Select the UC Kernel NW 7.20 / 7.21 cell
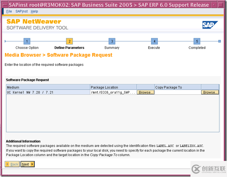 [48, 92]
